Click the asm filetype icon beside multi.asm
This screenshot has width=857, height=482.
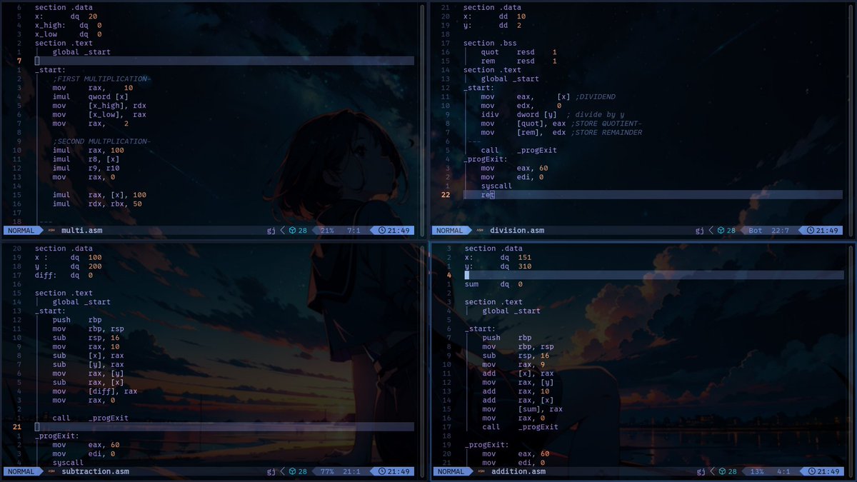[x=51, y=231]
